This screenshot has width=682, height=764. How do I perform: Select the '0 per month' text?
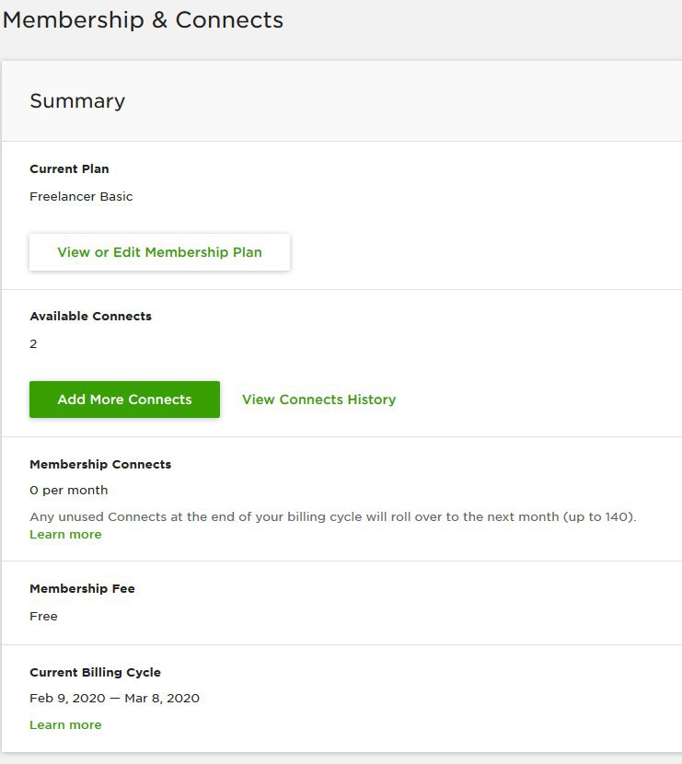pyautogui.click(x=68, y=491)
